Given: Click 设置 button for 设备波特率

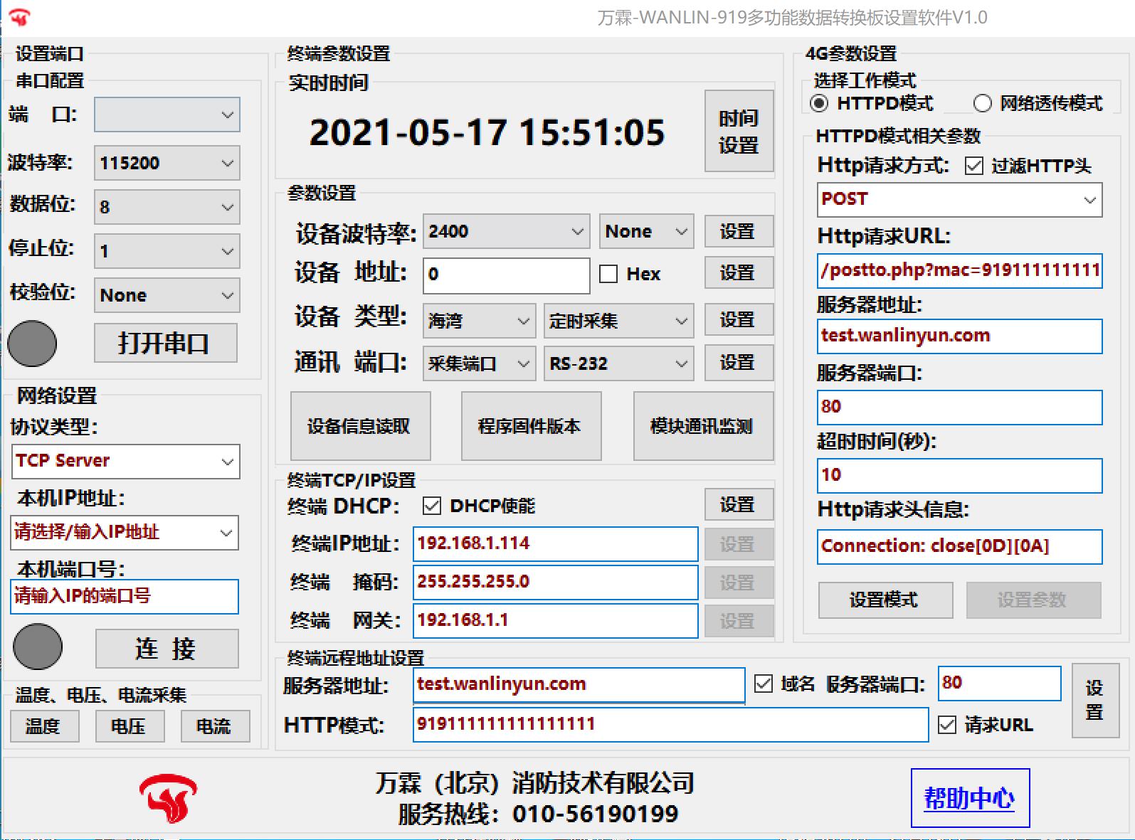Looking at the screenshot, I should point(739,231).
